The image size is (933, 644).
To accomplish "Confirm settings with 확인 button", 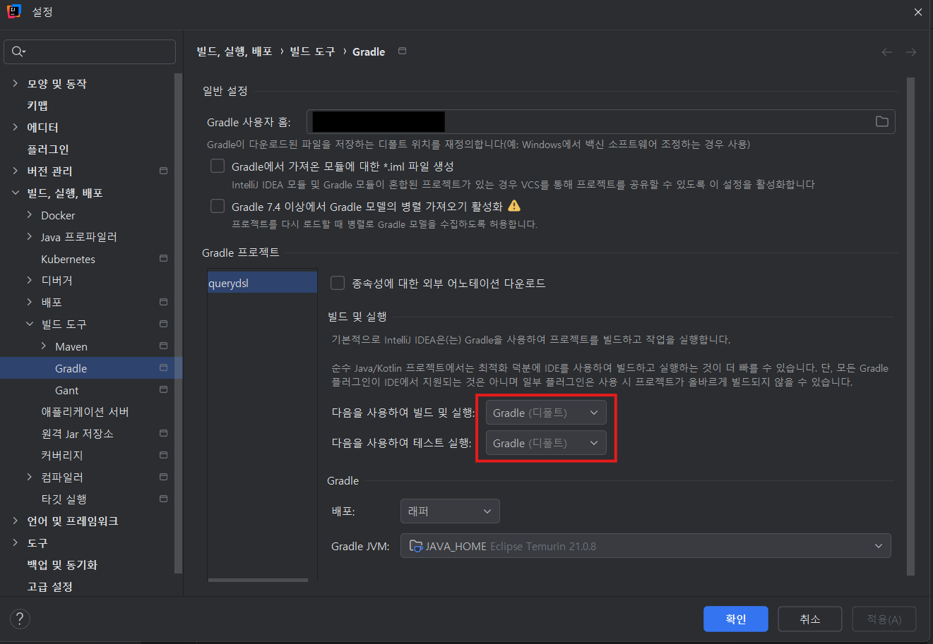I will click(x=735, y=619).
